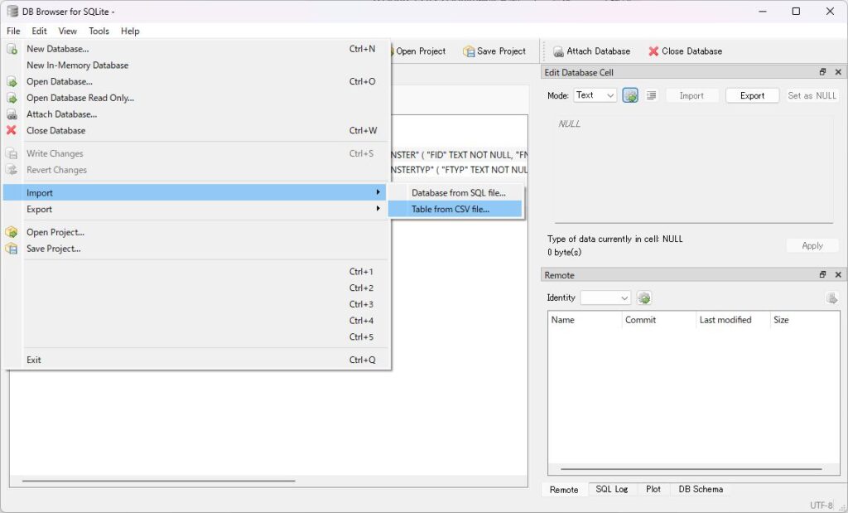Viewport: 848px width, 513px height.
Task: Click the red X Close Database toolbar icon
Action: pos(653,51)
